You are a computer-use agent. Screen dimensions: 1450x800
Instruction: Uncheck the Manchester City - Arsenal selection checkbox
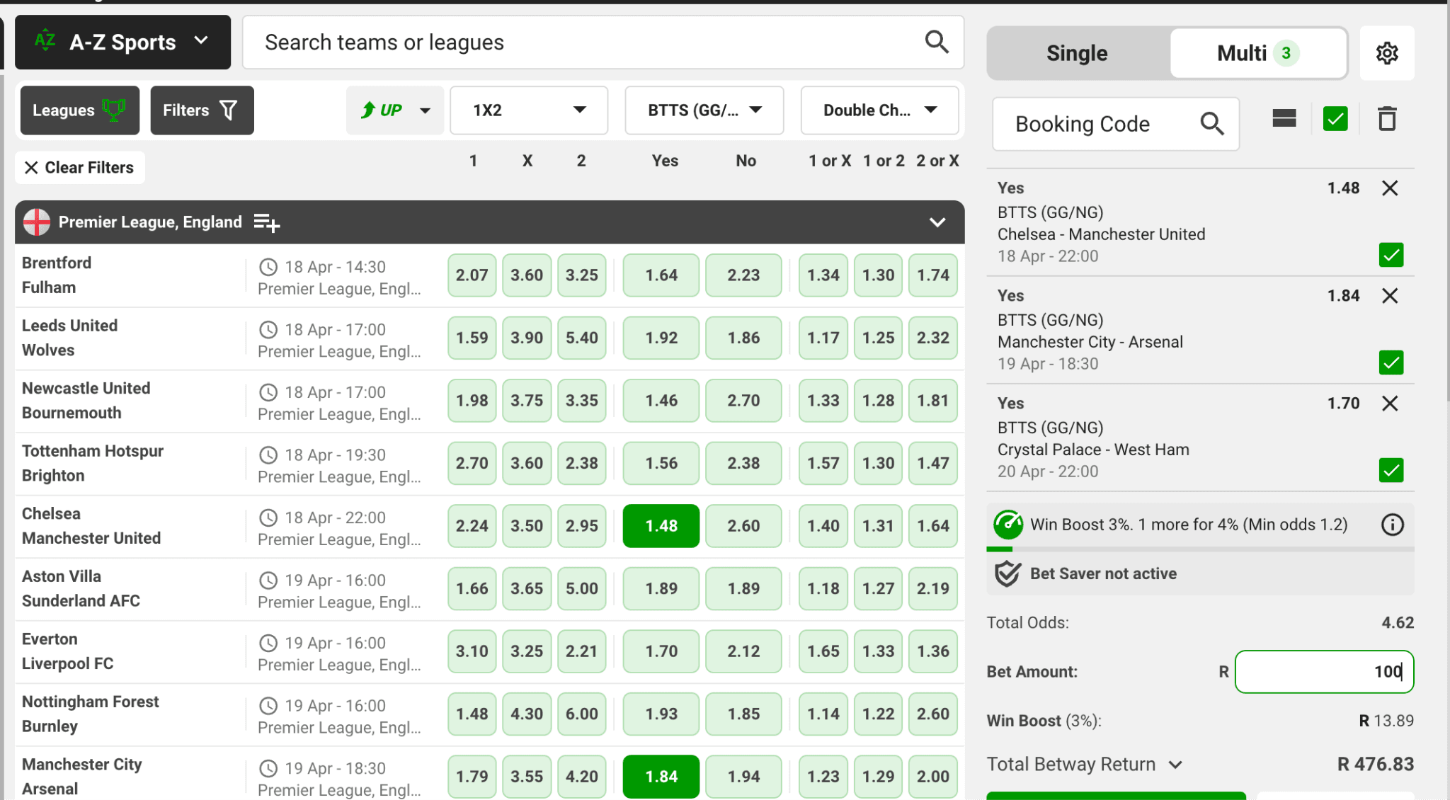click(x=1391, y=362)
